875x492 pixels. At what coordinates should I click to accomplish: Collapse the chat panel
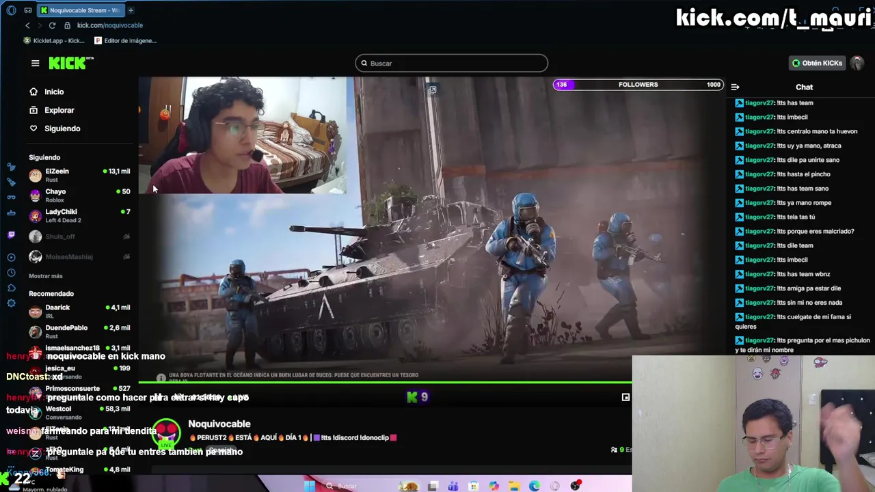pos(735,87)
